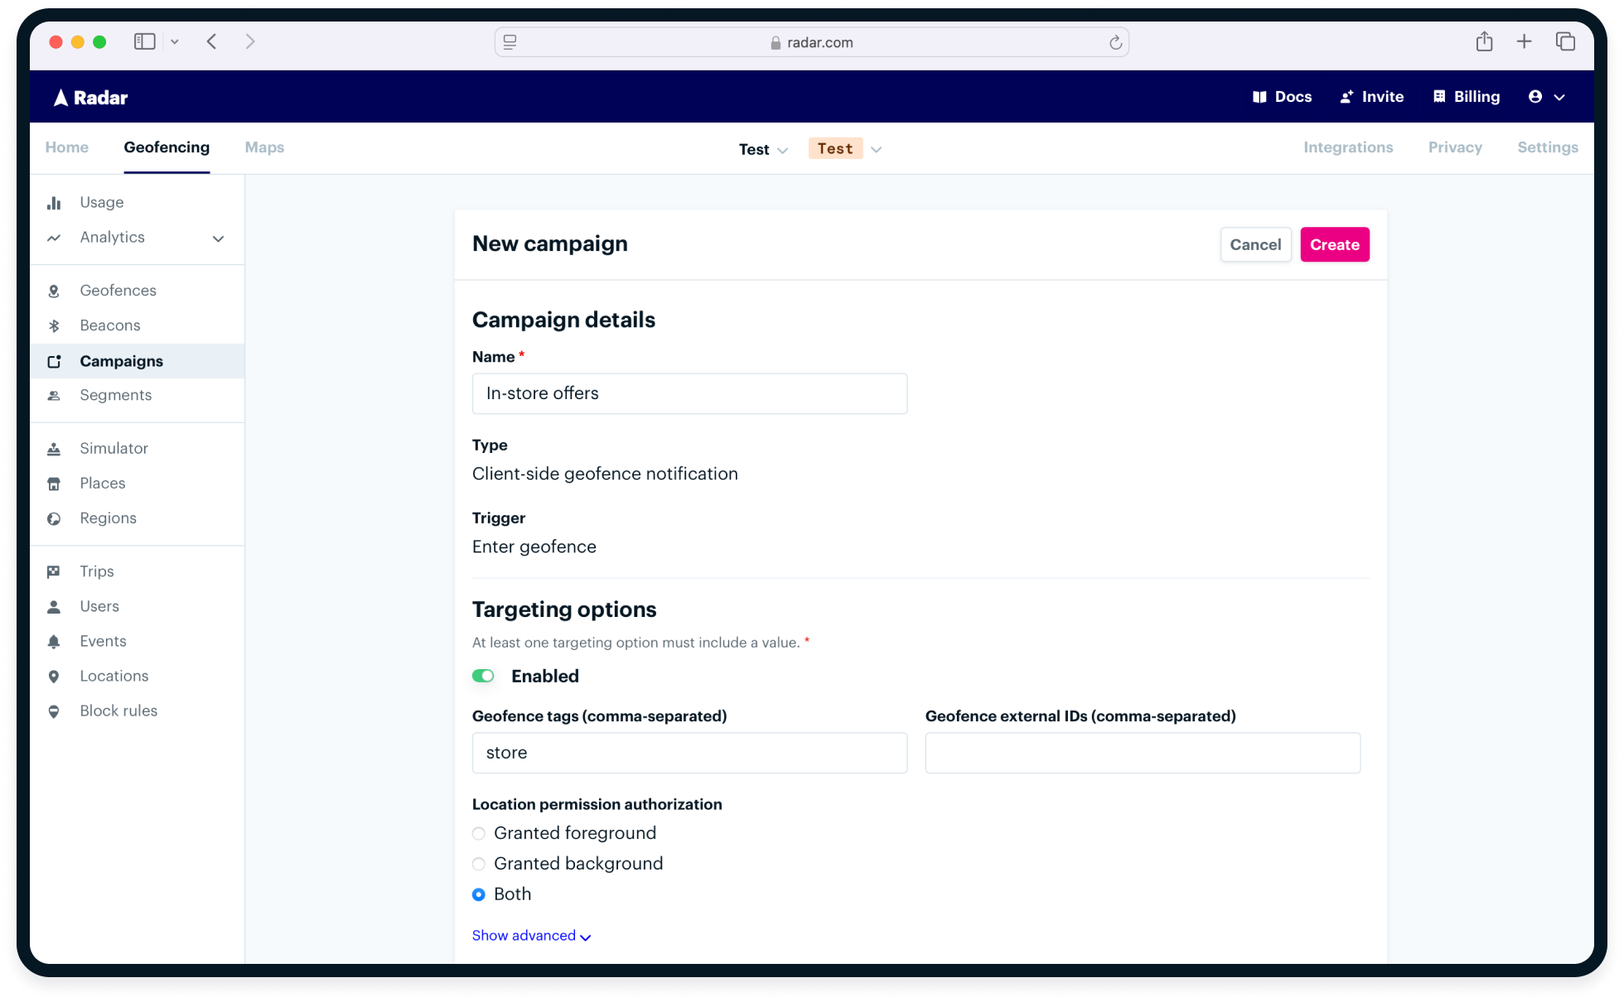The height and width of the screenshot is (1002, 1624).
Task: Open the Integrations tab
Action: click(x=1348, y=147)
